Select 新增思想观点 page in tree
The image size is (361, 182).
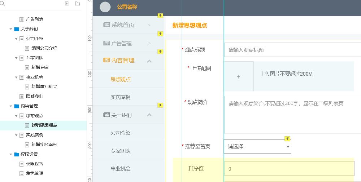pyautogui.click(x=44, y=125)
